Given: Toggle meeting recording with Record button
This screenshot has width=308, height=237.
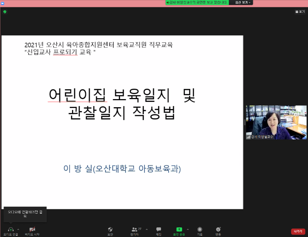Looking at the screenshot, I should pos(200,229).
